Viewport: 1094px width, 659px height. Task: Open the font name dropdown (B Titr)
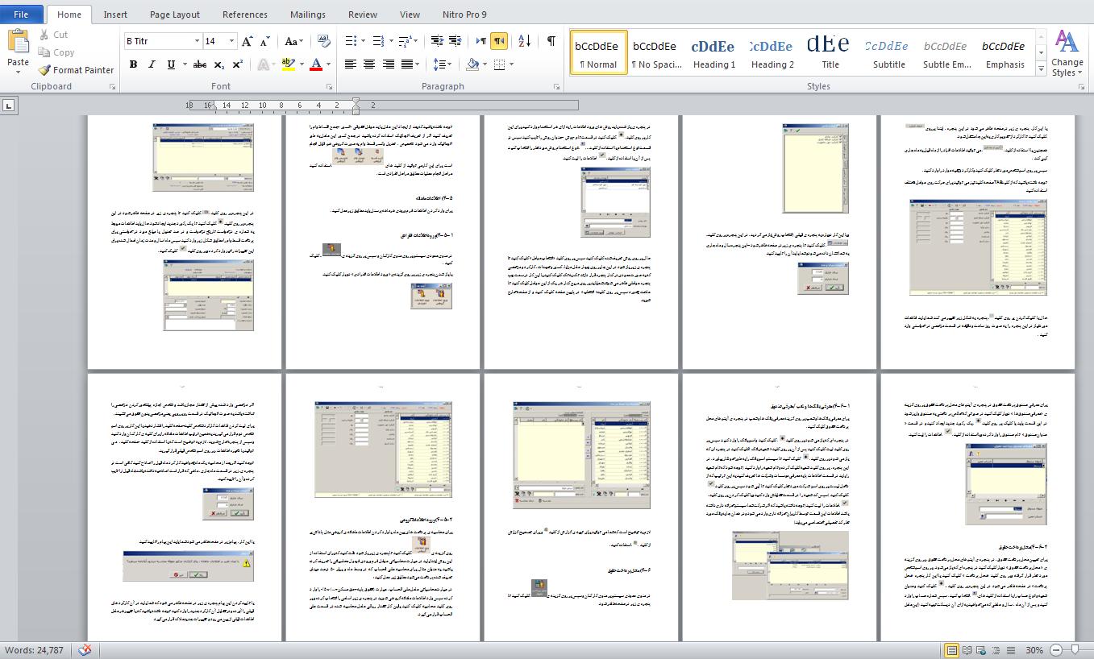(x=197, y=41)
